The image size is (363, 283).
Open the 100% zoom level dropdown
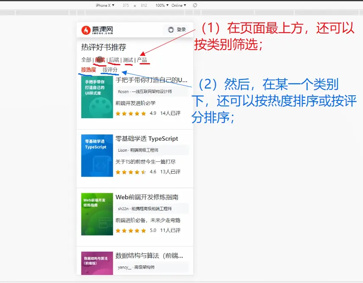(162, 6)
